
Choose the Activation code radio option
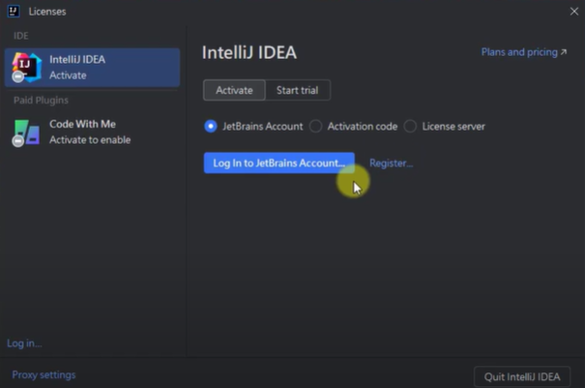[x=315, y=126]
